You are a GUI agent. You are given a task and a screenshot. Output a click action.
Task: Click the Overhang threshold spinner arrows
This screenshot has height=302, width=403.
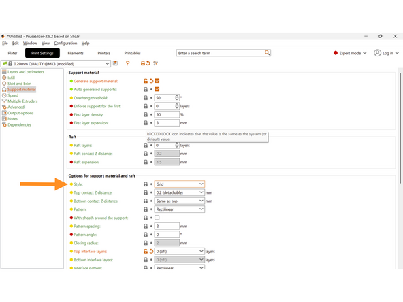coord(177,97)
